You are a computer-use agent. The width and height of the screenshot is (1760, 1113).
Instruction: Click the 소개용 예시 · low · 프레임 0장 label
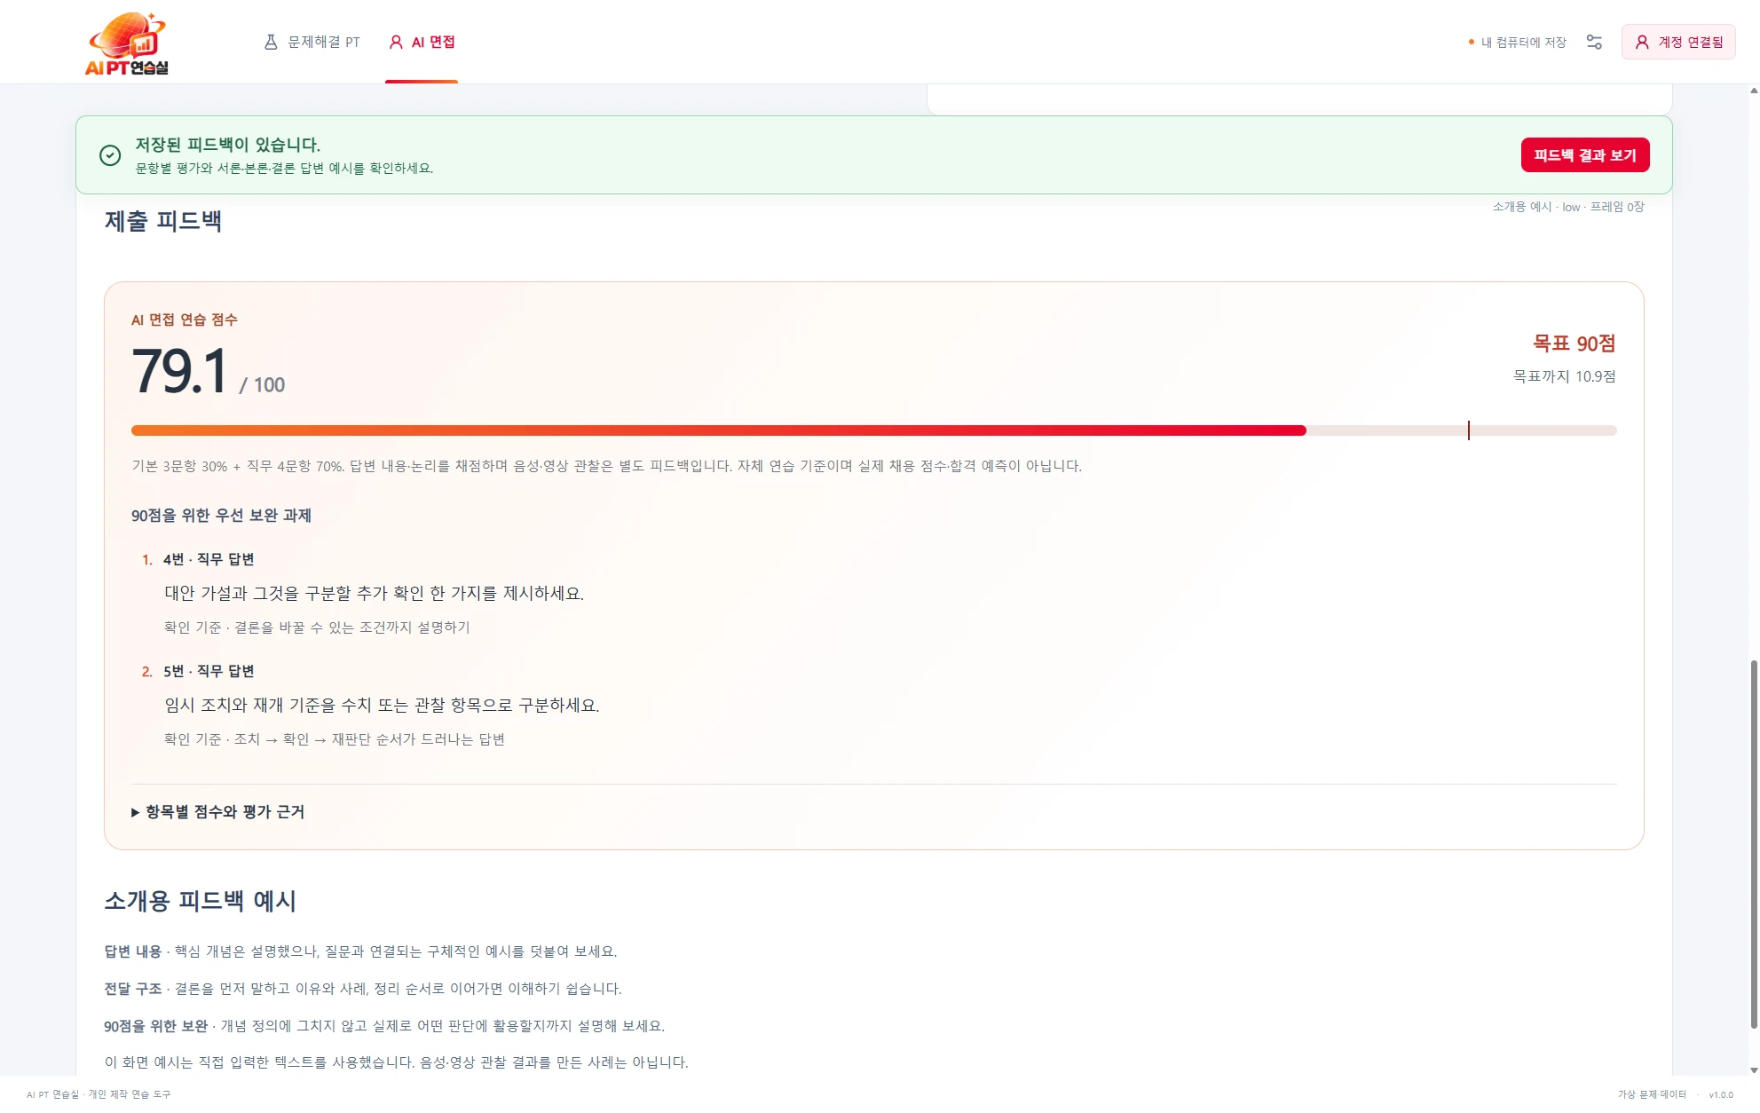[x=1568, y=207]
